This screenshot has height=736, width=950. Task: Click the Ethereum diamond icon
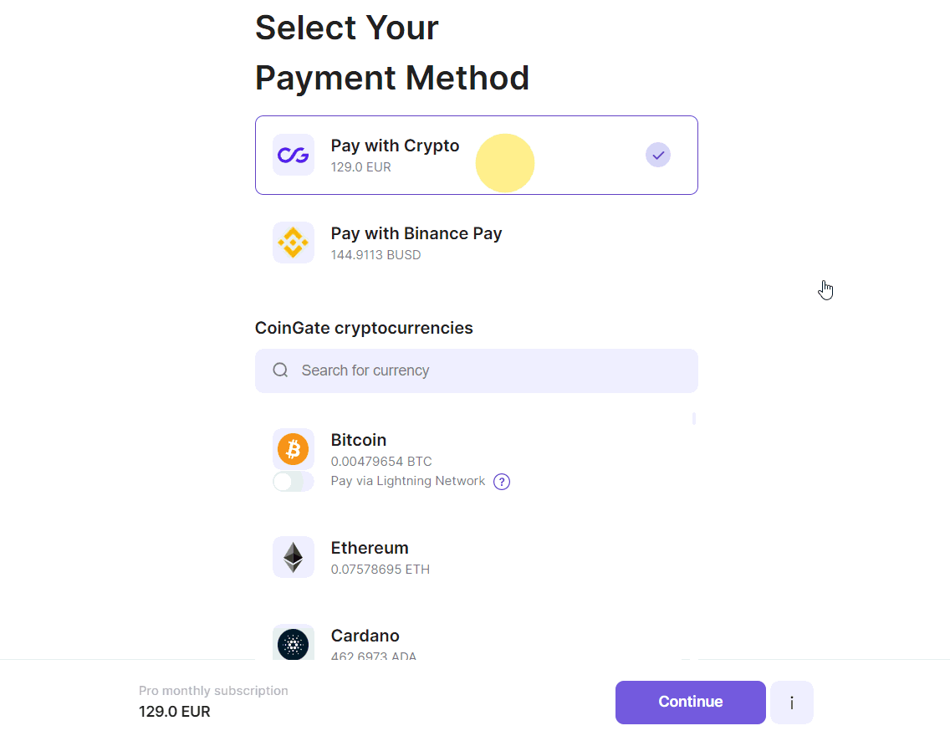click(x=293, y=557)
